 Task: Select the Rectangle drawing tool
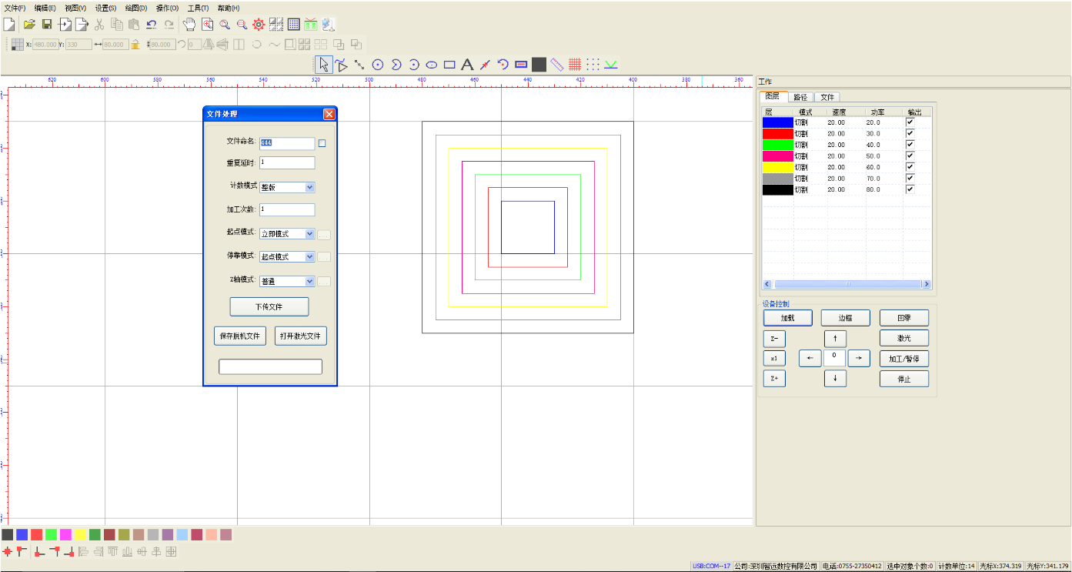[x=449, y=65]
